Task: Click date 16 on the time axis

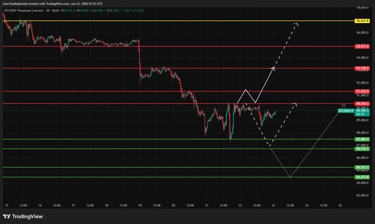Action: point(40,206)
